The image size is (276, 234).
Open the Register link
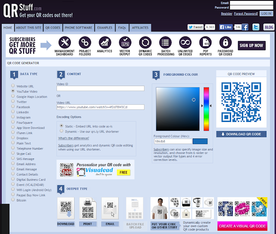(x=227, y=13)
